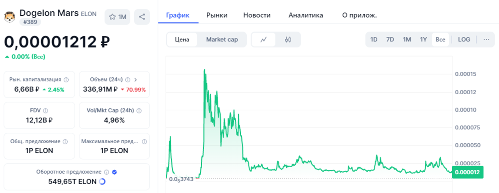
Task: Show info for Рын. капитализация
Action: click(66, 80)
